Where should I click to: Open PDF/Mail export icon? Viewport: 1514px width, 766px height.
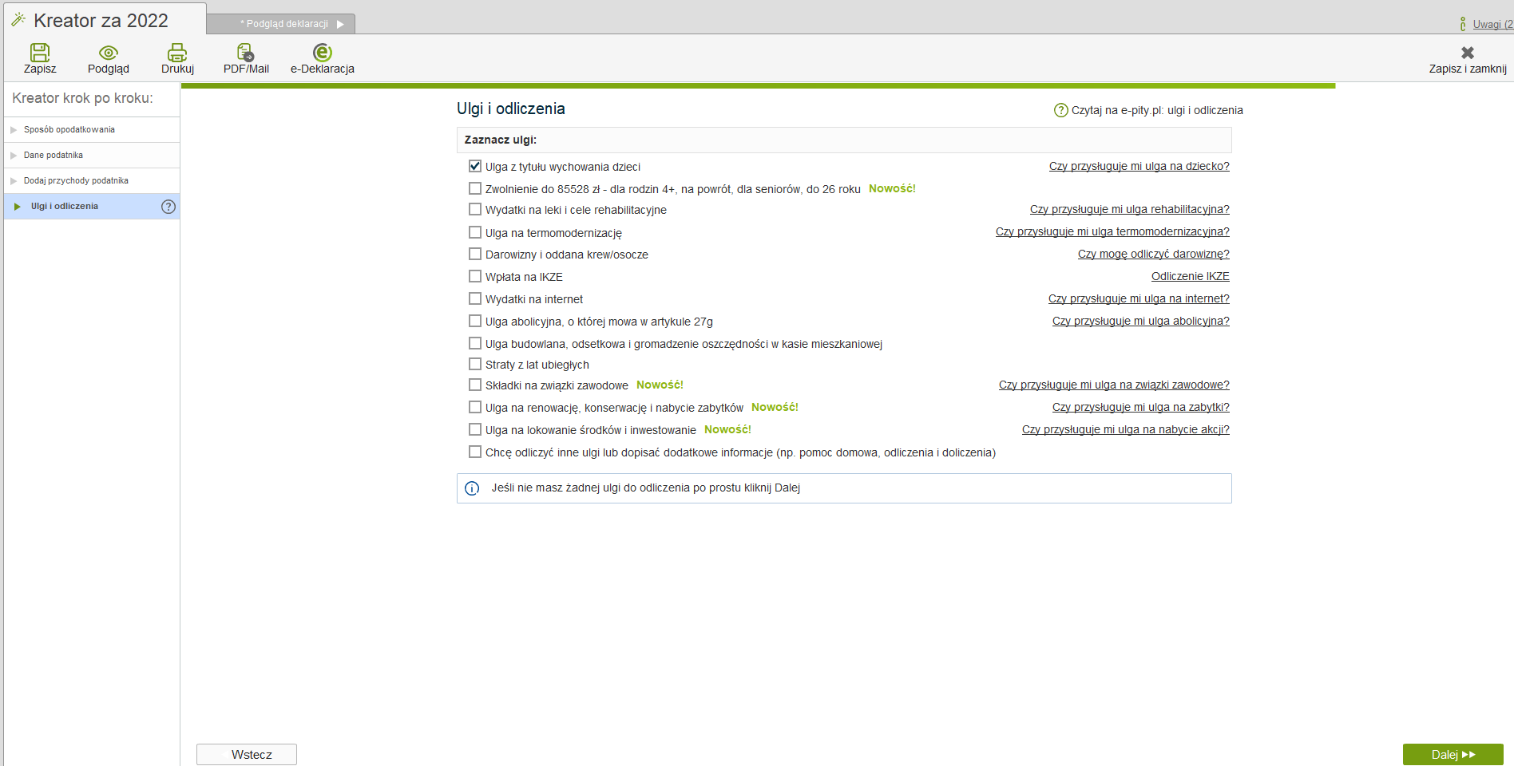pos(246,53)
